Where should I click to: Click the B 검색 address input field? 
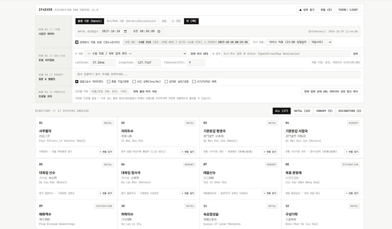point(285,54)
